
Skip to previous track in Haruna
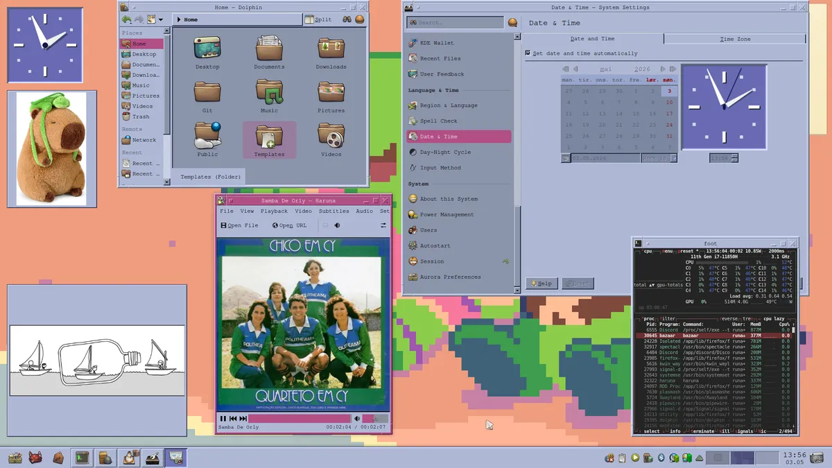click(234, 418)
